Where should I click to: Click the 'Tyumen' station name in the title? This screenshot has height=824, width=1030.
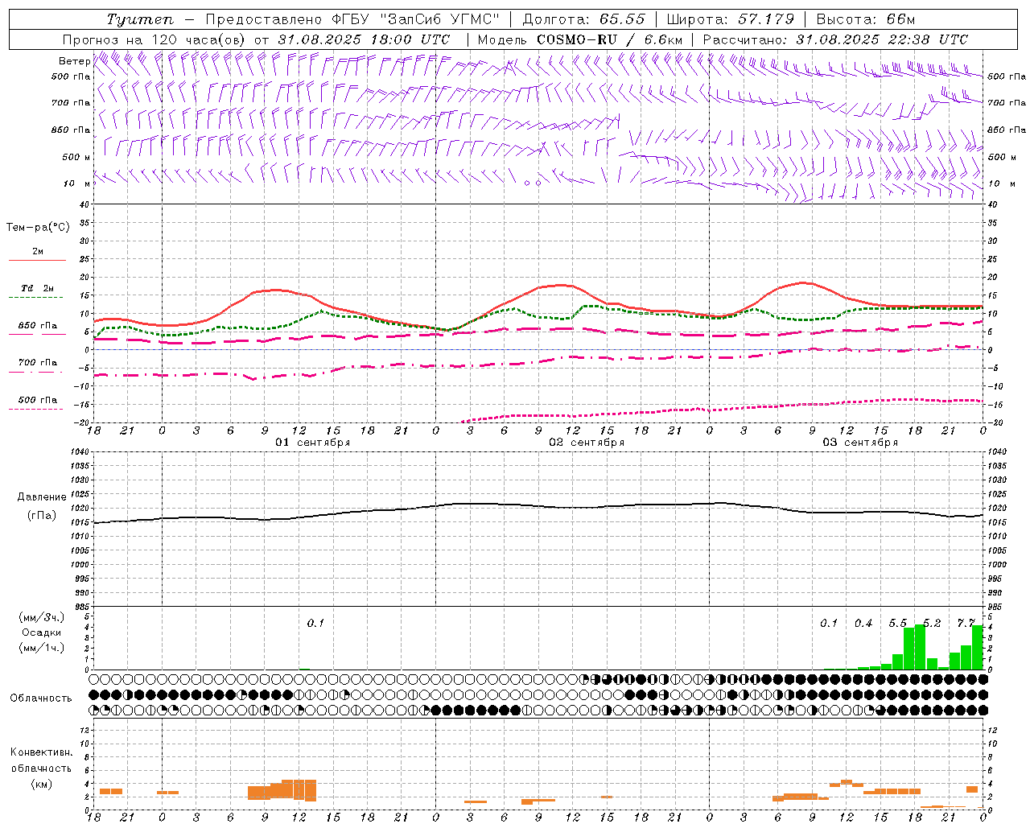click(x=140, y=19)
